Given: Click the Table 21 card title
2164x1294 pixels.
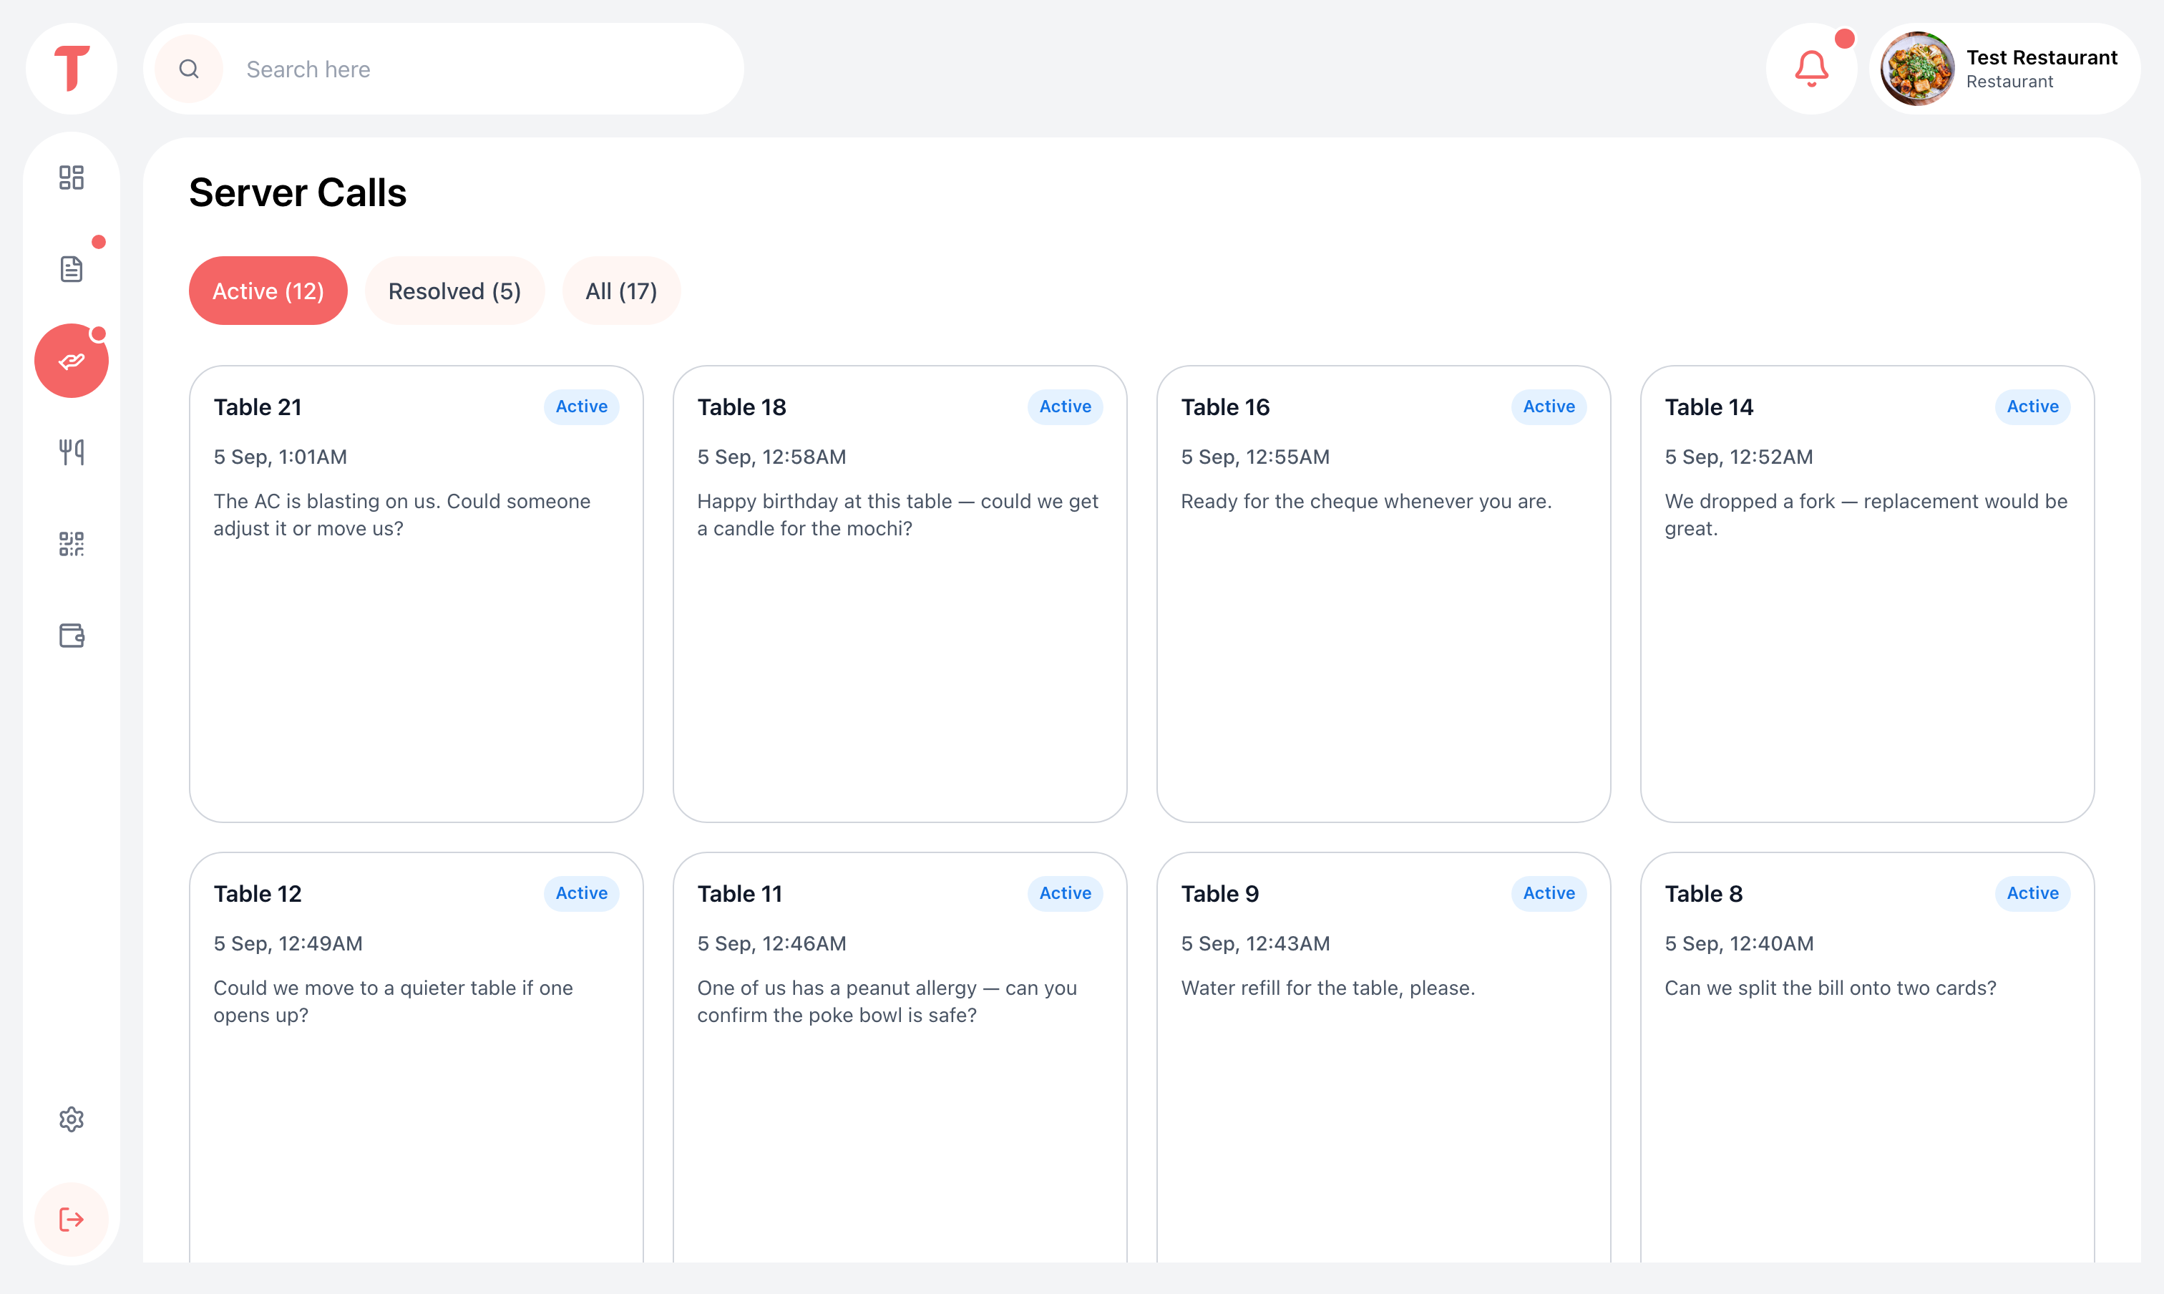Looking at the screenshot, I should (x=258, y=407).
